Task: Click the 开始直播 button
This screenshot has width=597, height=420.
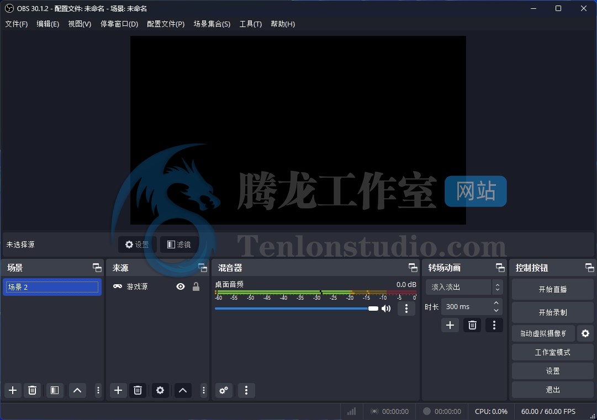Action: click(552, 290)
